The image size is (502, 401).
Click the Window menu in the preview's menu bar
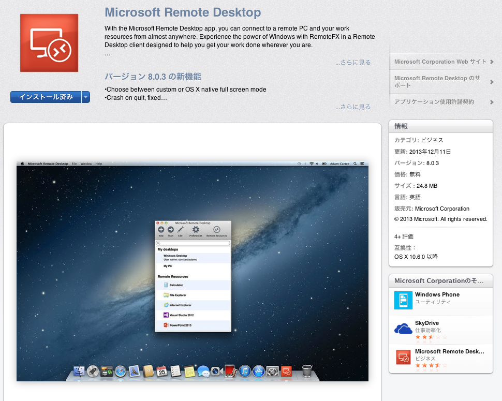86,164
